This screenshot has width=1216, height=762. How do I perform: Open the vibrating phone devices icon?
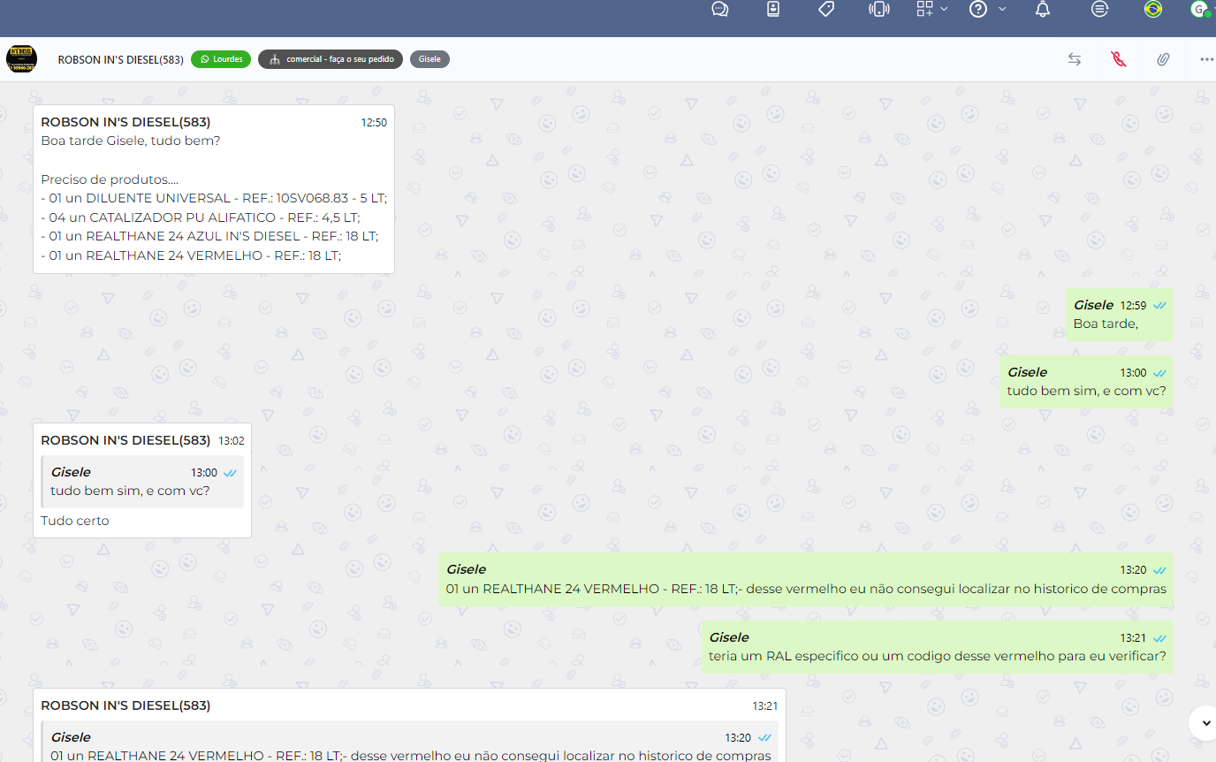pyautogui.click(x=878, y=10)
